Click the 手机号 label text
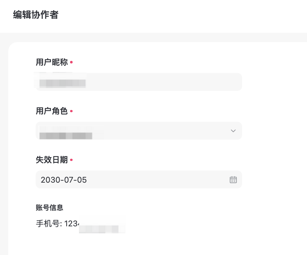The width and height of the screenshot is (307, 255). [x=48, y=224]
